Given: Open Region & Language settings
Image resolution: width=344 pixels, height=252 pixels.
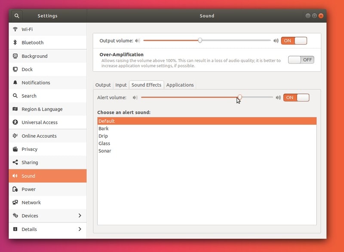Looking at the screenshot, I should [42, 109].
